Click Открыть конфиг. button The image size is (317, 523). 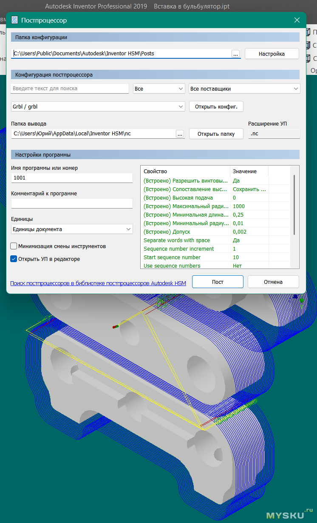pyautogui.click(x=216, y=106)
